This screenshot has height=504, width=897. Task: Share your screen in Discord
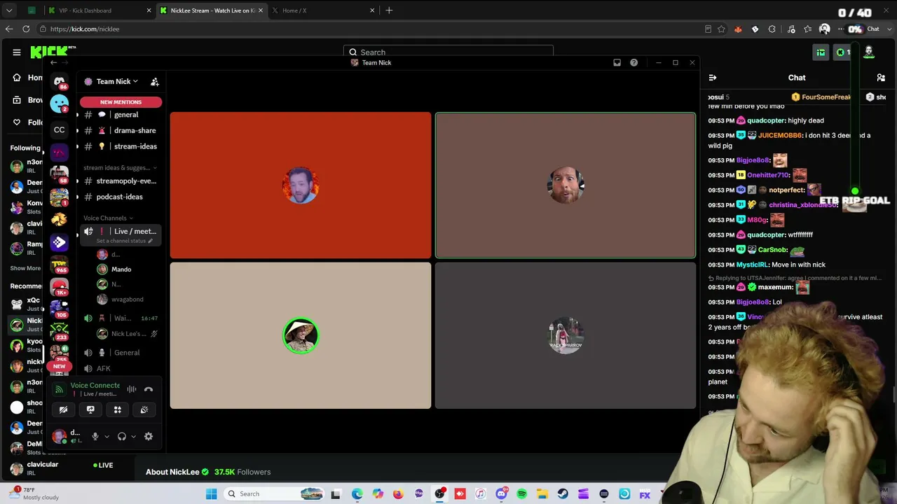click(x=90, y=409)
